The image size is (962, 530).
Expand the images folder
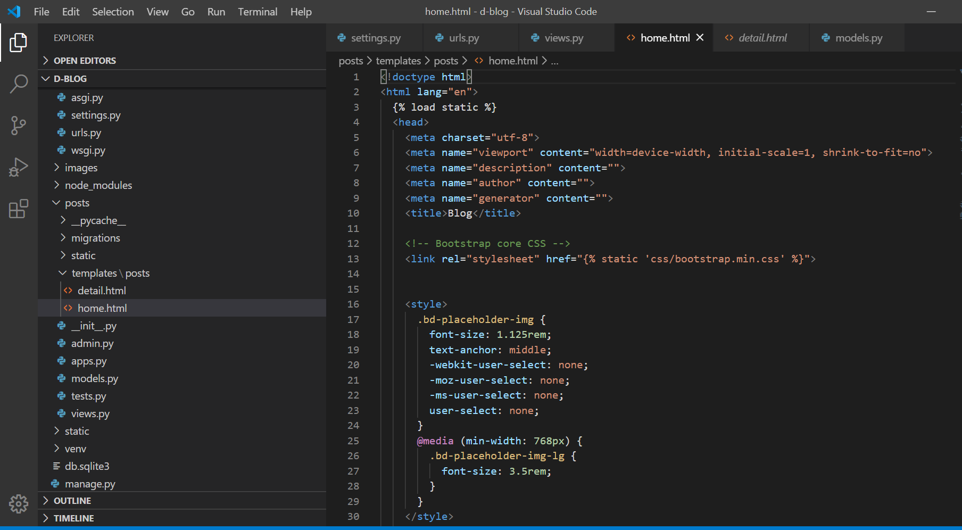click(56, 168)
